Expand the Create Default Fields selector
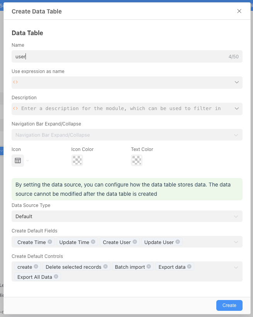The height and width of the screenshot is (317, 253). [x=236, y=242]
